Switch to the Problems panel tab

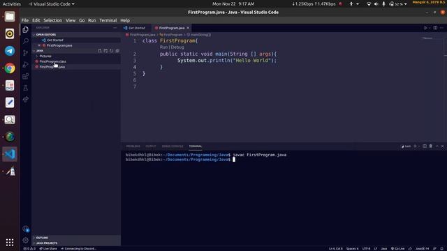pyautogui.click(x=133, y=146)
